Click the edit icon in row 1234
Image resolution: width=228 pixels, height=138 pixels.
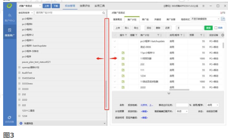(x=123, y=76)
